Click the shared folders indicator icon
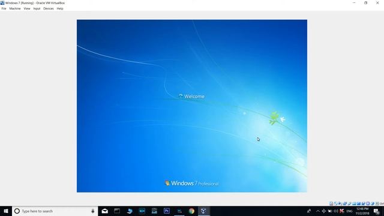Viewport: 384px width, 216px height. pyautogui.click(x=354, y=203)
